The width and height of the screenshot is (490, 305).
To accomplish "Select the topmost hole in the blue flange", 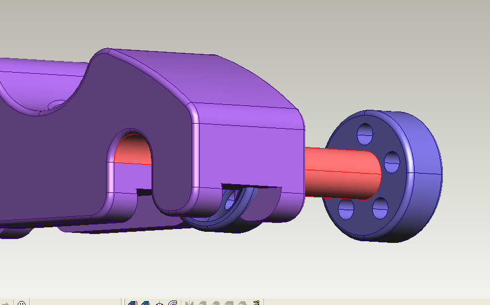I will tap(365, 134).
